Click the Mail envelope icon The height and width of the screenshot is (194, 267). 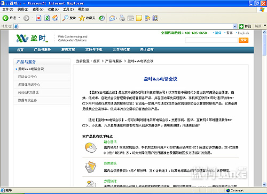112,18
